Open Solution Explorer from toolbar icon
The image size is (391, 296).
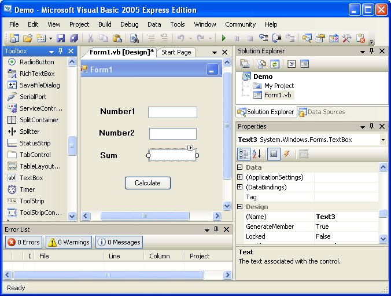click(x=307, y=38)
